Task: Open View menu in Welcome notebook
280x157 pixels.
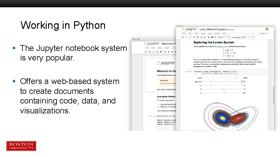Action: (x=160, y=48)
